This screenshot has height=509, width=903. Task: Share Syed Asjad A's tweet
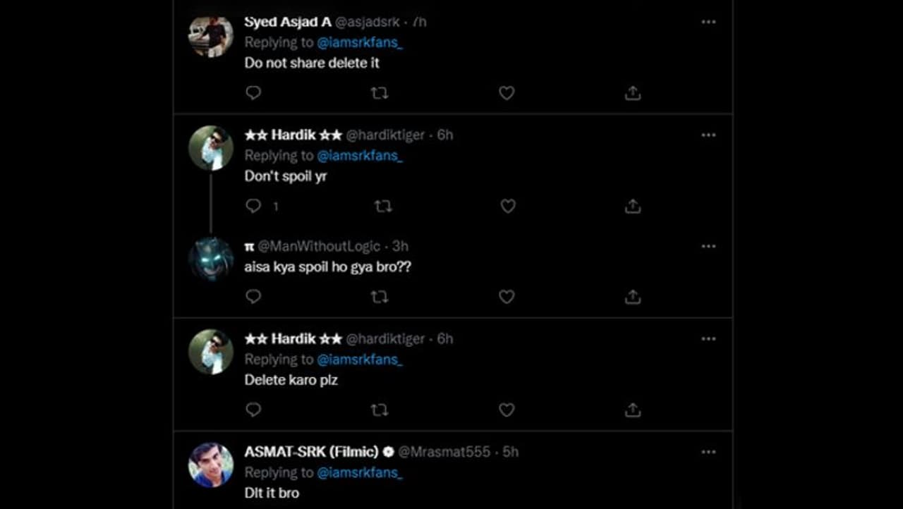(633, 93)
